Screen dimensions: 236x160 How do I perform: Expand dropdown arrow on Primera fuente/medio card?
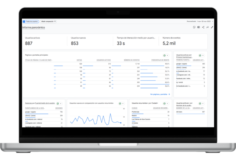203,55
